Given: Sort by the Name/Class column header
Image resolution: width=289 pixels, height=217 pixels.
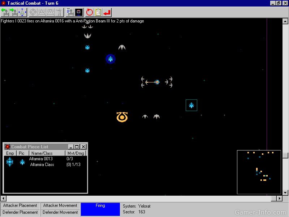Looking at the screenshot, I should pyautogui.click(x=46, y=153).
